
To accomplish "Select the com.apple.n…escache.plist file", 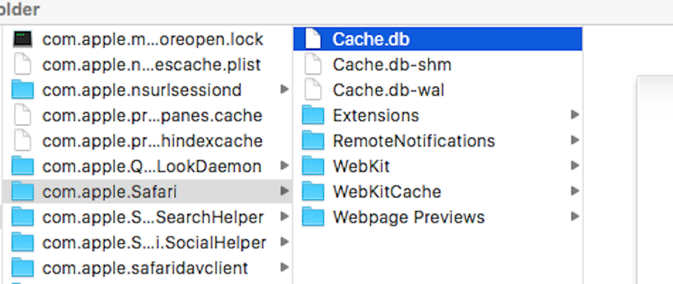I will pos(152,65).
